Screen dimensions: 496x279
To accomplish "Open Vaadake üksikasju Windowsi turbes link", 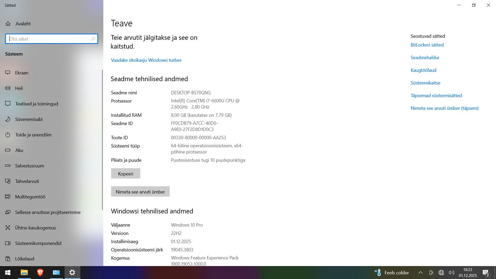I will point(146,60).
